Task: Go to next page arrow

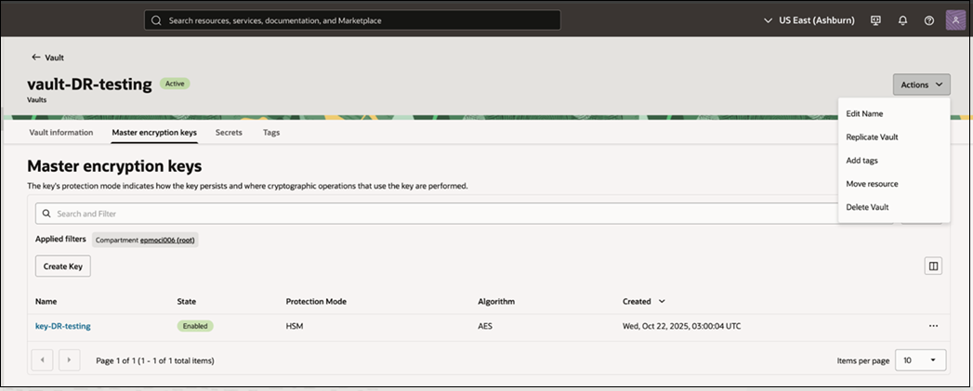Action: pyautogui.click(x=70, y=360)
